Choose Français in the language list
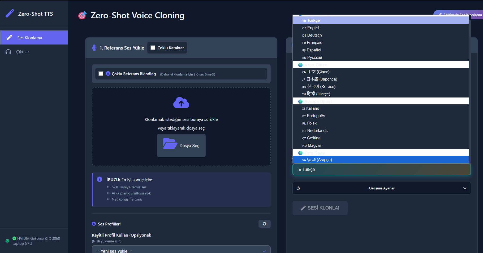 [x=381, y=43]
